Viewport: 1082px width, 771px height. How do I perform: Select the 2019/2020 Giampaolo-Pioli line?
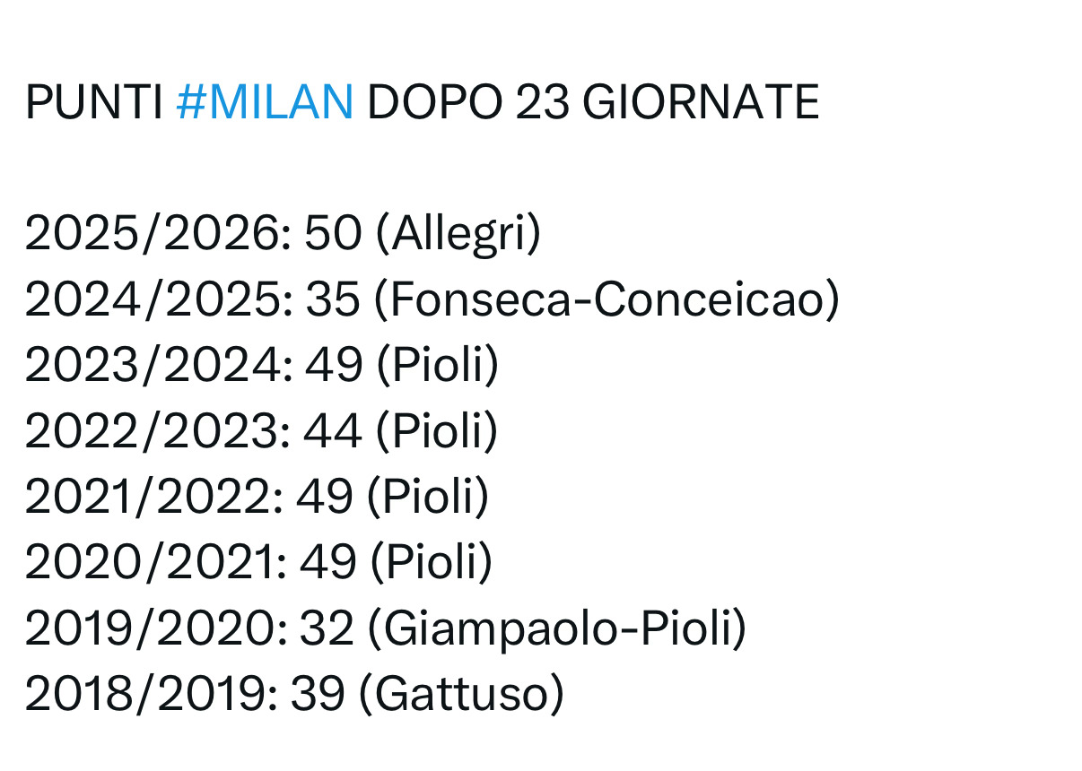pos(386,628)
